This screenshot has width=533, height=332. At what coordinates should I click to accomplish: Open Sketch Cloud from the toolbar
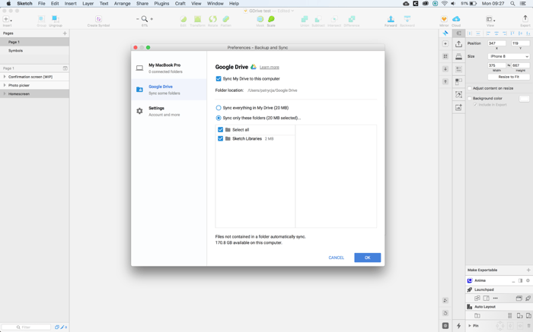click(456, 19)
